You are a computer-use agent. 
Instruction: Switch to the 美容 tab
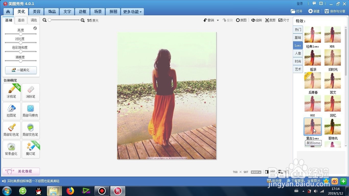click(37, 12)
